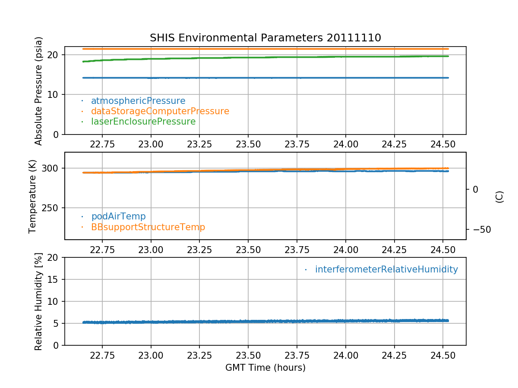Click the interferometerRelativeHumidity legend label
518x388 pixels.
pyautogui.click(x=386, y=269)
